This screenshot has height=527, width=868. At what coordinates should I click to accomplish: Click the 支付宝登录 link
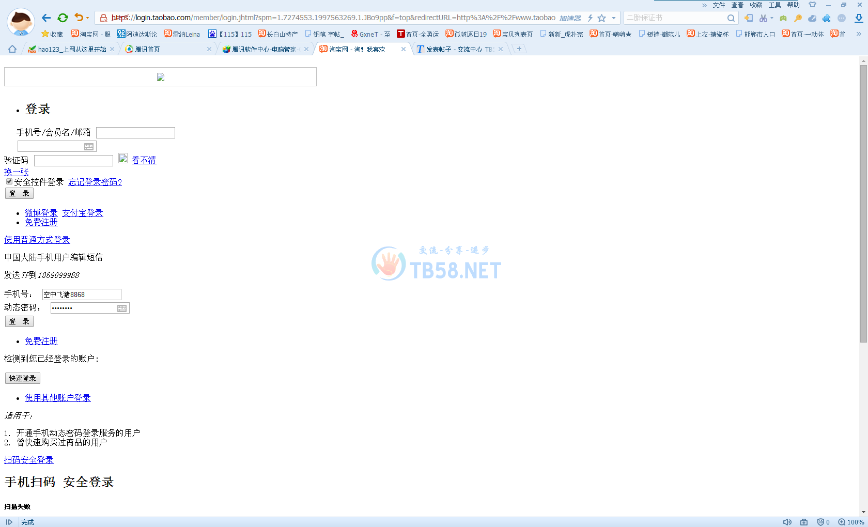tap(83, 213)
